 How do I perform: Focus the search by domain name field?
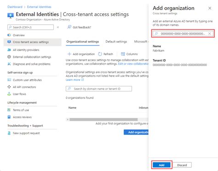(x=99, y=89)
